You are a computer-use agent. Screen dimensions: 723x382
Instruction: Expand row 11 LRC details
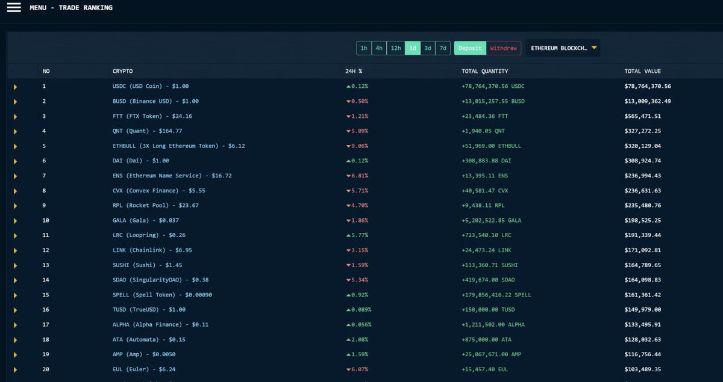[x=15, y=236]
